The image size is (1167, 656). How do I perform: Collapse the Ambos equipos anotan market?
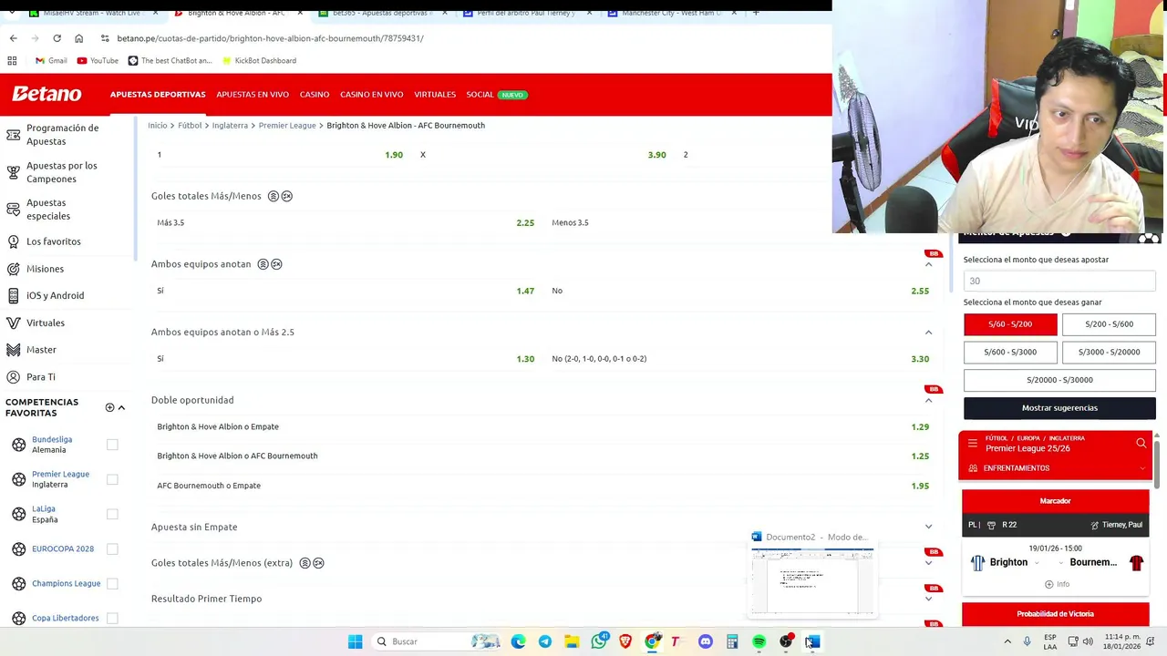pyautogui.click(x=928, y=264)
